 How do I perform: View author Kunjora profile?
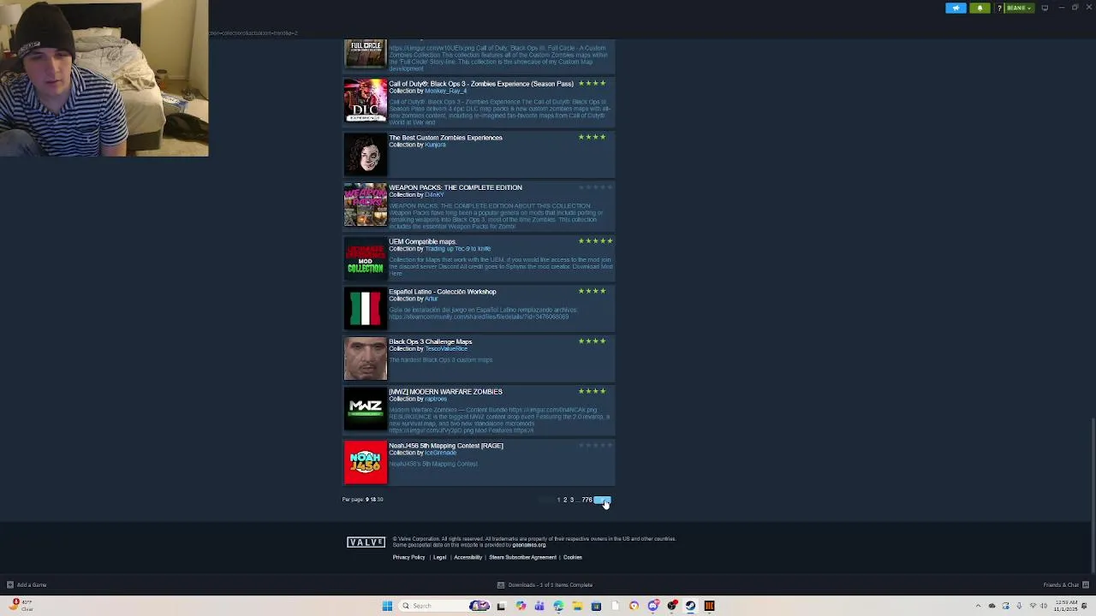436,145
